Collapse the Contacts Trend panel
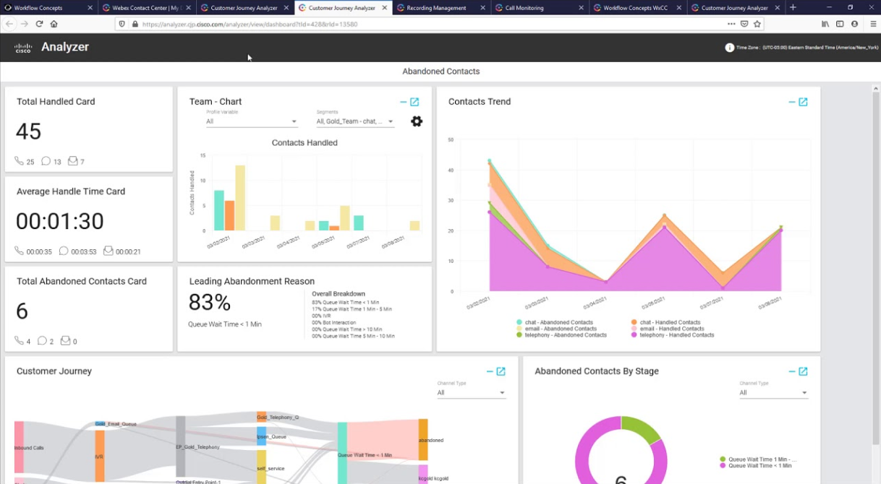Viewport: 881px width, 484px height. pos(791,102)
